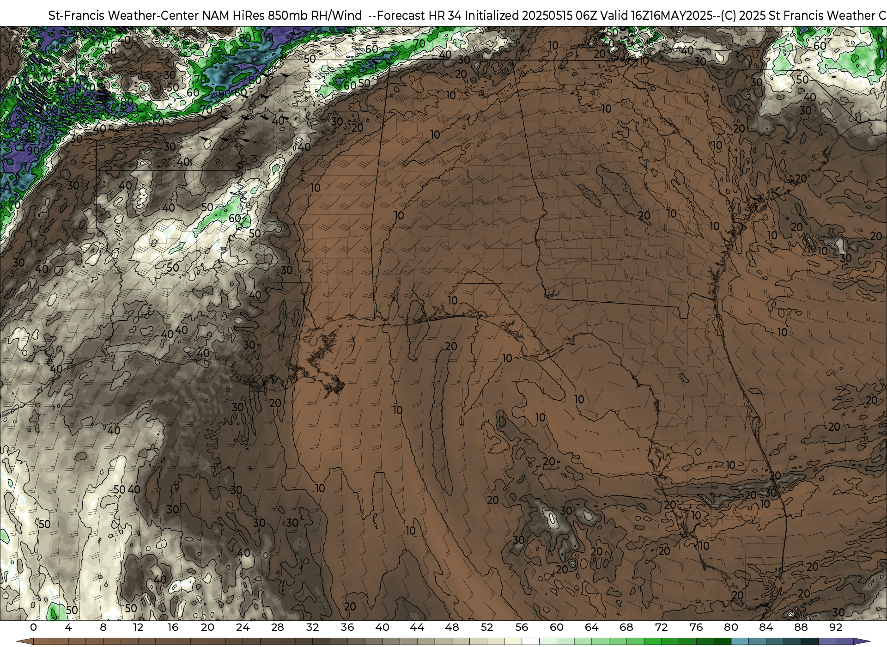Image resolution: width=887 pixels, height=647 pixels.
Task: Click the legend label '4'
Action: click(68, 628)
